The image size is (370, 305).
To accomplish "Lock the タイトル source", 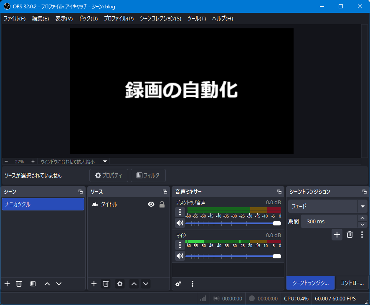I will tap(162, 204).
